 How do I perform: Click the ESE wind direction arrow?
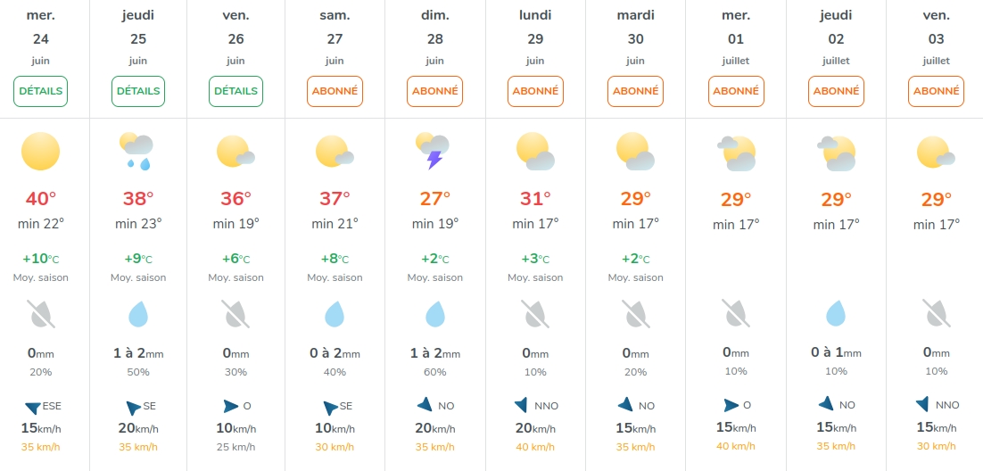point(33,408)
